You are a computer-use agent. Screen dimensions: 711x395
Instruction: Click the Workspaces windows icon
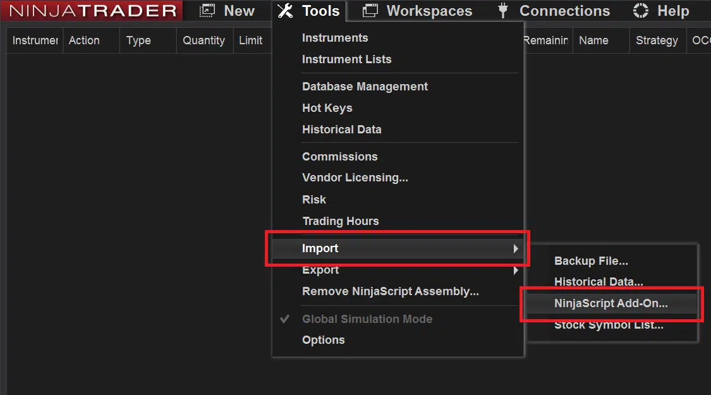click(370, 11)
